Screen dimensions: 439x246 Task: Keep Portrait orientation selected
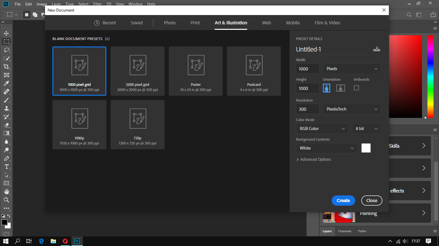(x=327, y=88)
